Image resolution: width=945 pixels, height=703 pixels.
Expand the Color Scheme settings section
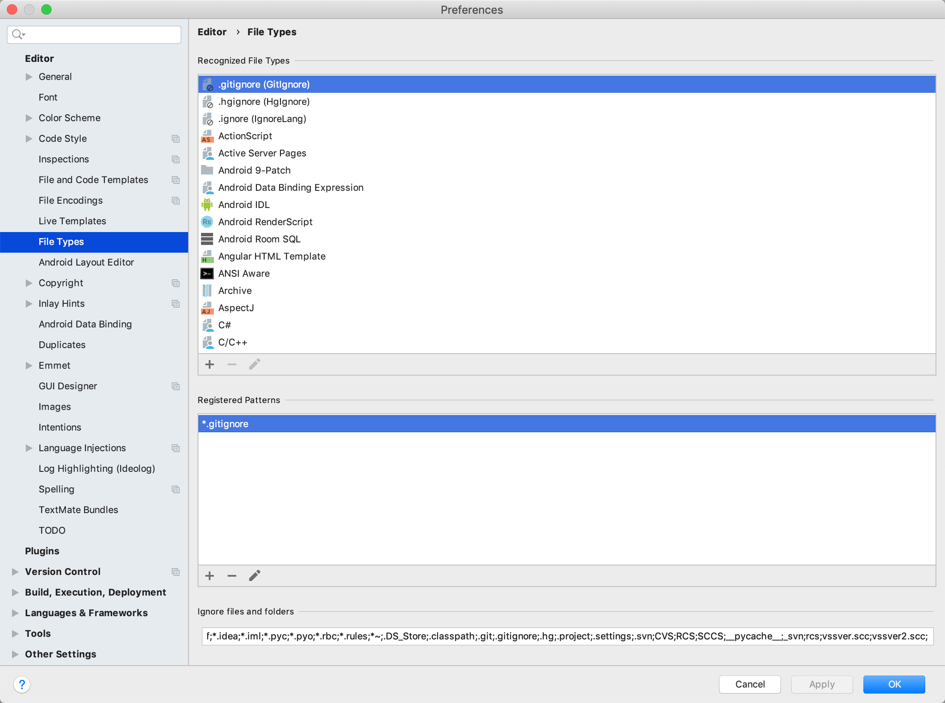27,117
